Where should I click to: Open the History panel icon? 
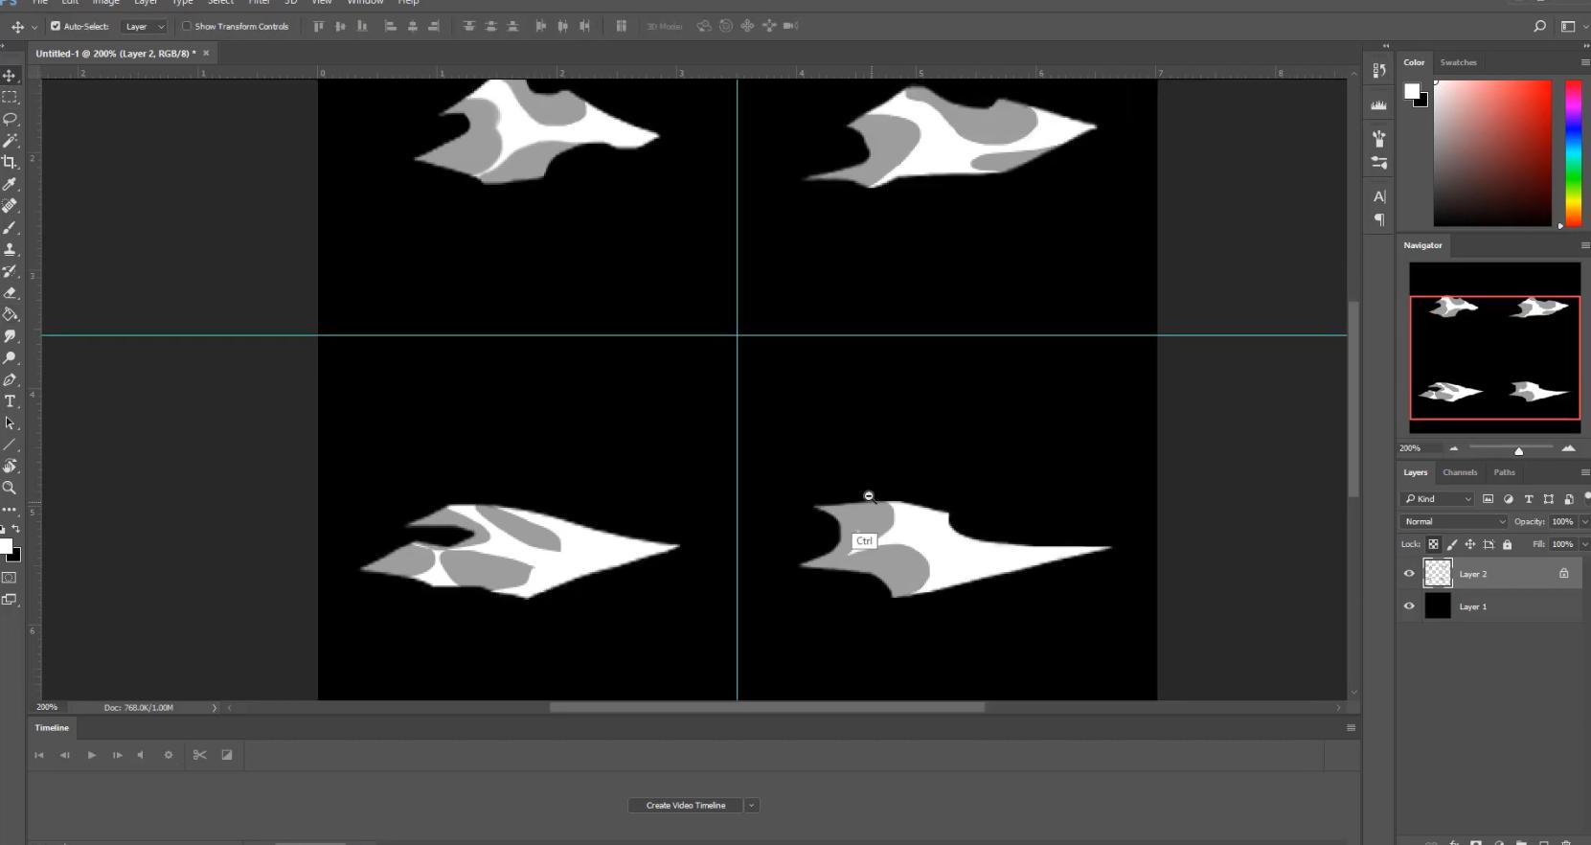1379,71
